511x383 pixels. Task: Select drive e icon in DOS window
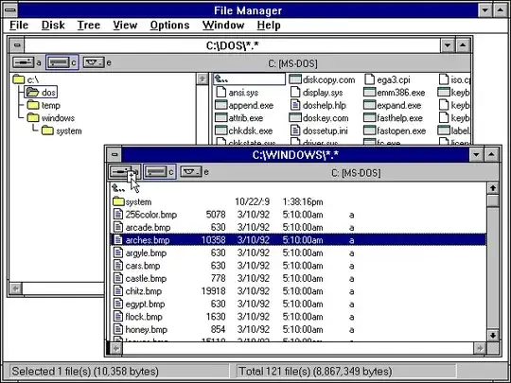pyautogui.click(x=94, y=62)
